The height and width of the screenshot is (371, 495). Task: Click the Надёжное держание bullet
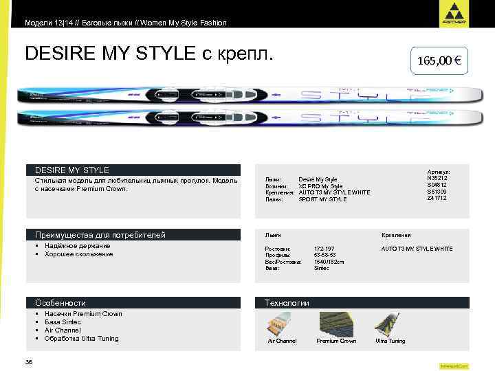77,246
